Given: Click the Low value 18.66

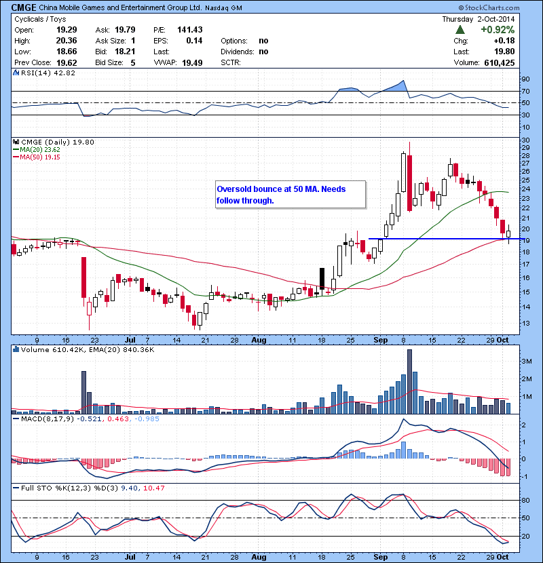Looking at the screenshot, I should point(67,52).
